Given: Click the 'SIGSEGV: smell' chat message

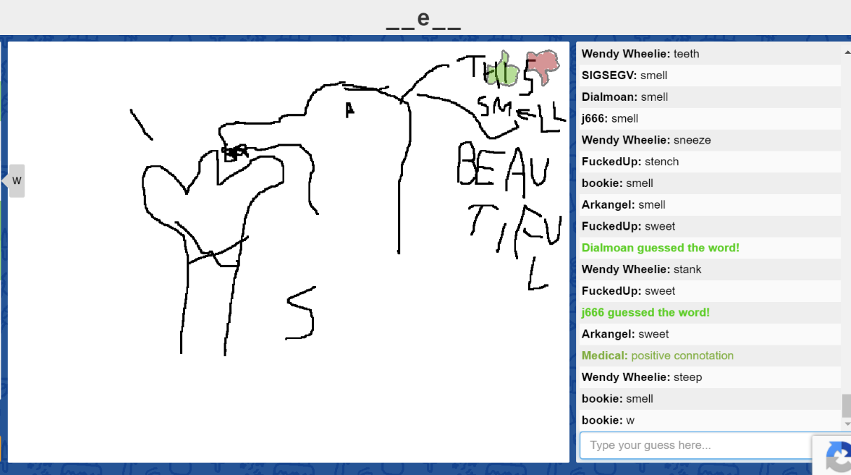Looking at the screenshot, I should tap(624, 76).
